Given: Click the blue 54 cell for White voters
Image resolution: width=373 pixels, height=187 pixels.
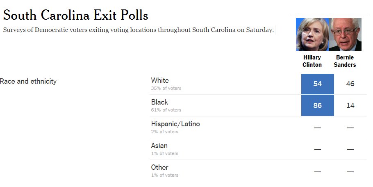Looking at the screenshot, I should coord(318,84).
